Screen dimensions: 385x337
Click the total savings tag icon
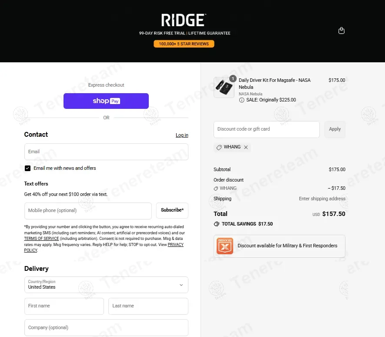click(x=216, y=224)
